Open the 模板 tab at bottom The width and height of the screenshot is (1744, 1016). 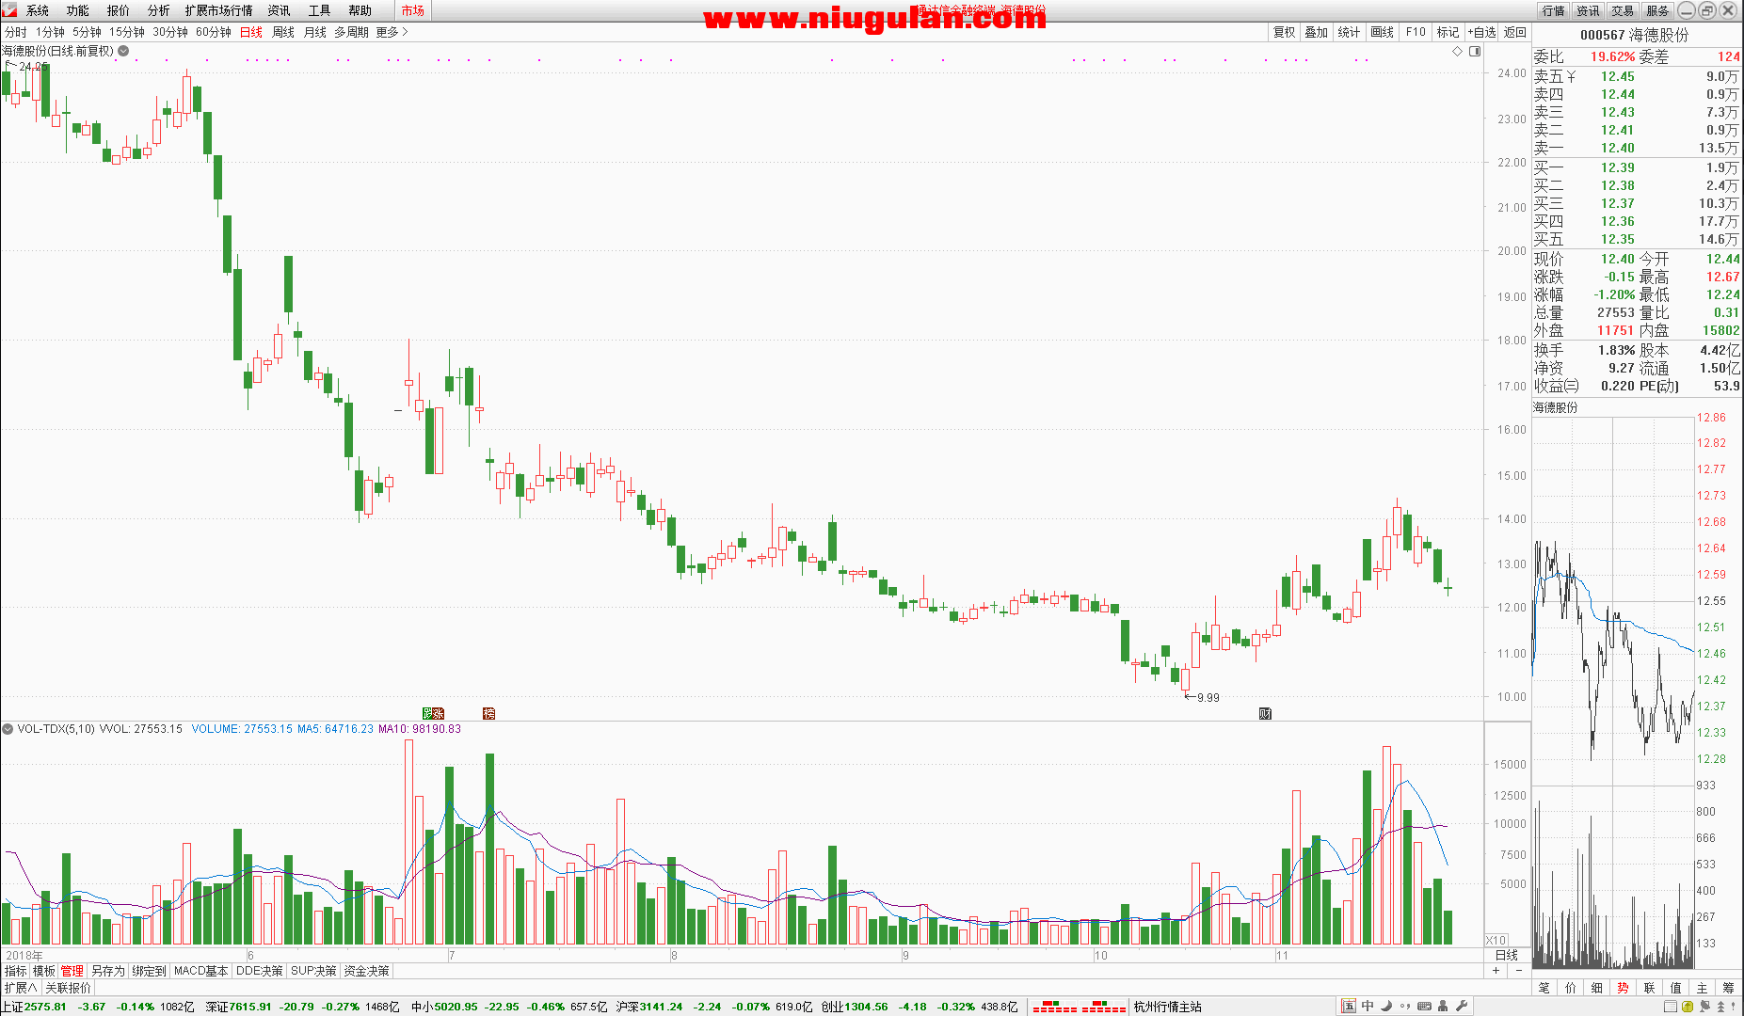coord(44,971)
